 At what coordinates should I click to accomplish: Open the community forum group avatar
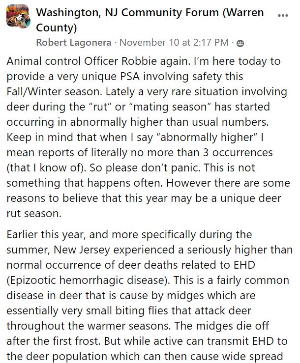point(18,18)
